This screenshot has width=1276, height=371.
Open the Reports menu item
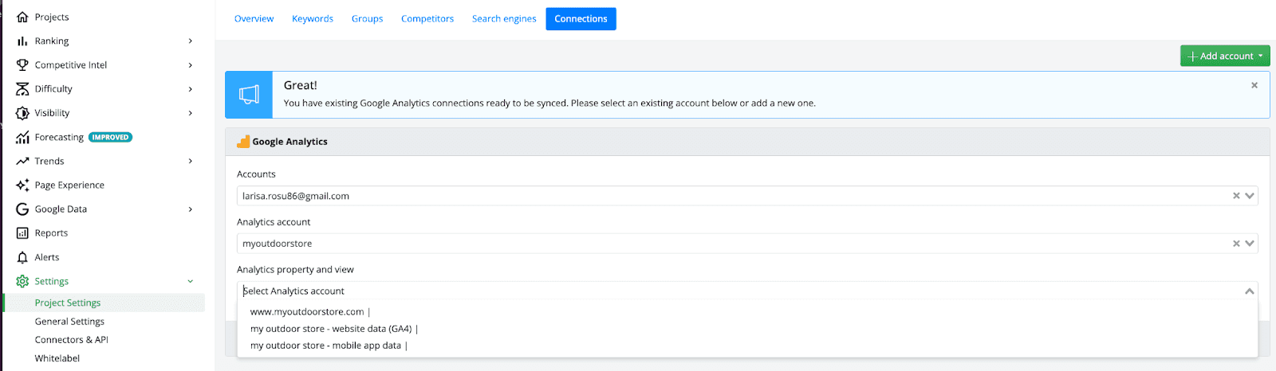pos(51,232)
